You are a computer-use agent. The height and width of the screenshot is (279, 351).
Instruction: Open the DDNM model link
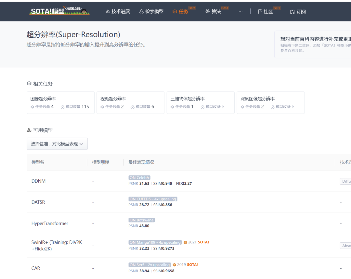click(38, 181)
